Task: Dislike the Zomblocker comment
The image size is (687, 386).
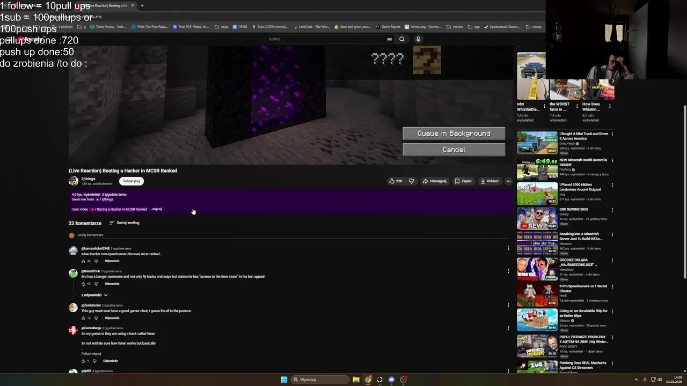Action: [96, 318]
